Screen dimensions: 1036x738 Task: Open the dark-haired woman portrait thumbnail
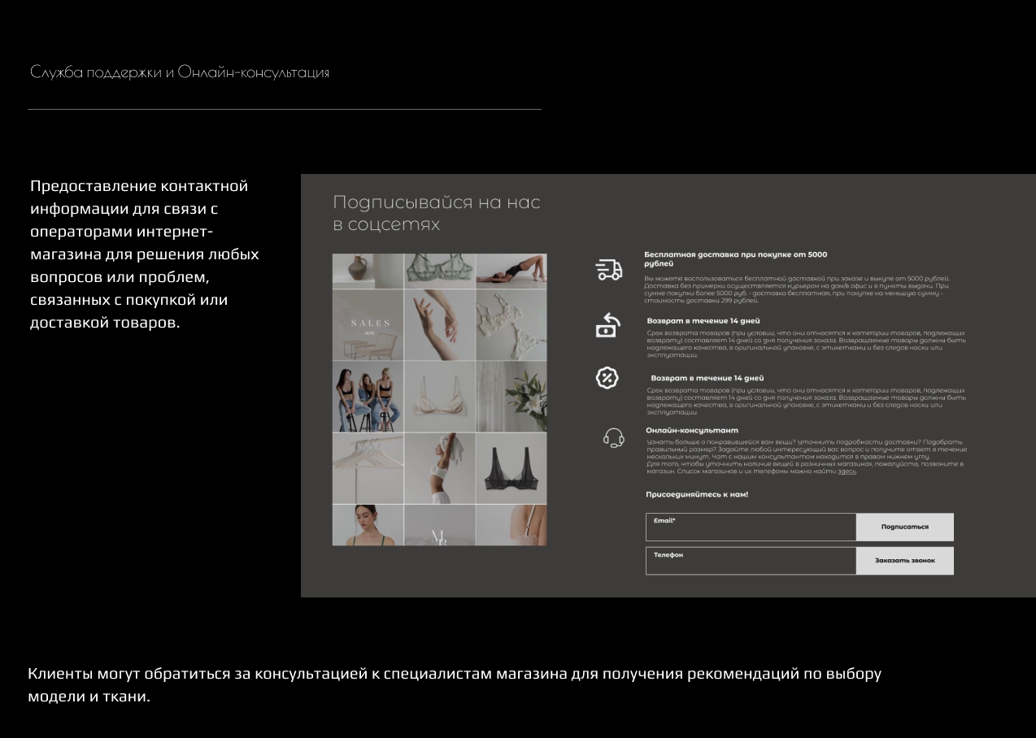368,525
